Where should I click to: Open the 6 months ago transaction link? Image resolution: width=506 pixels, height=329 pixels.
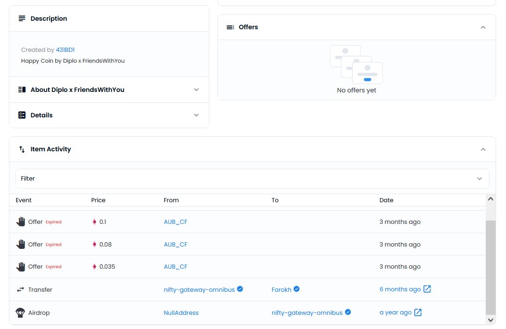[x=400, y=289]
